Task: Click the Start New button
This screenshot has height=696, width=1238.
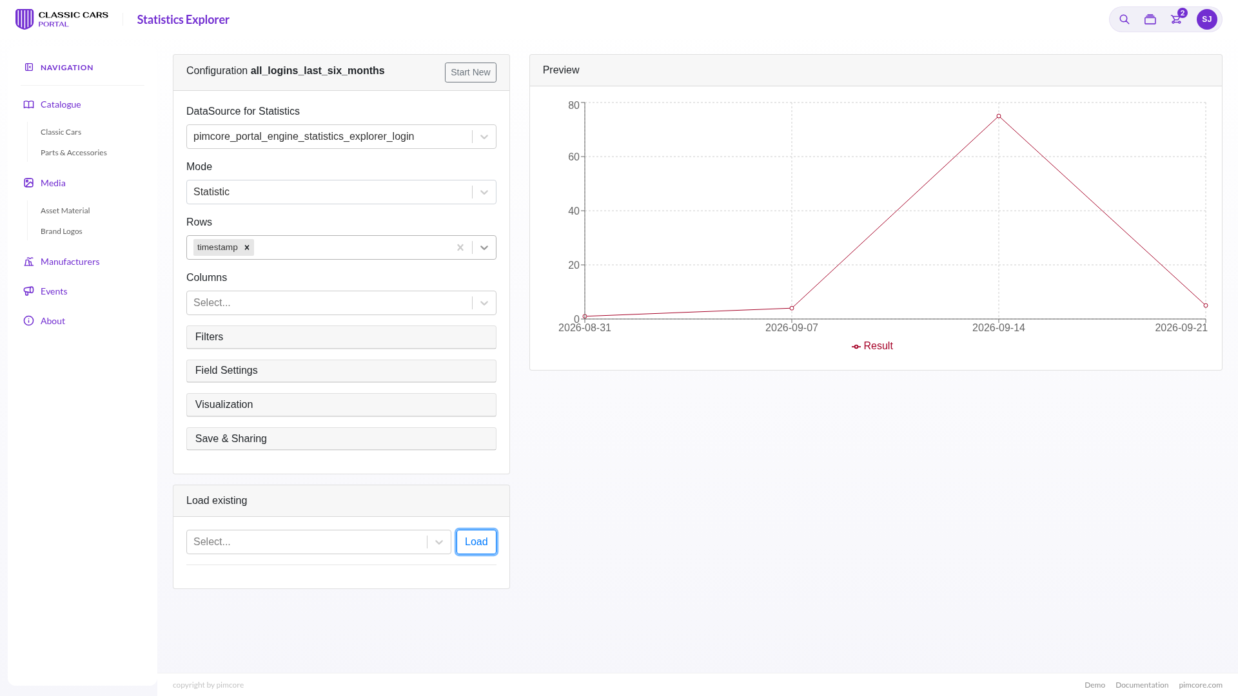Action: tap(471, 72)
